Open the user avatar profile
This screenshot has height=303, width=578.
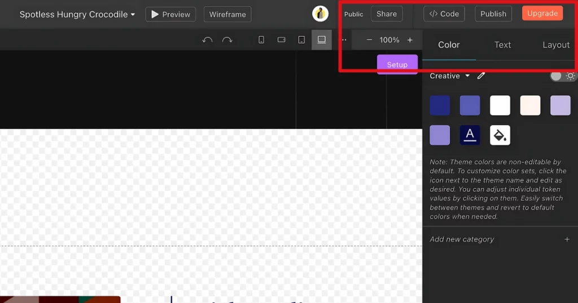pos(321,14)
